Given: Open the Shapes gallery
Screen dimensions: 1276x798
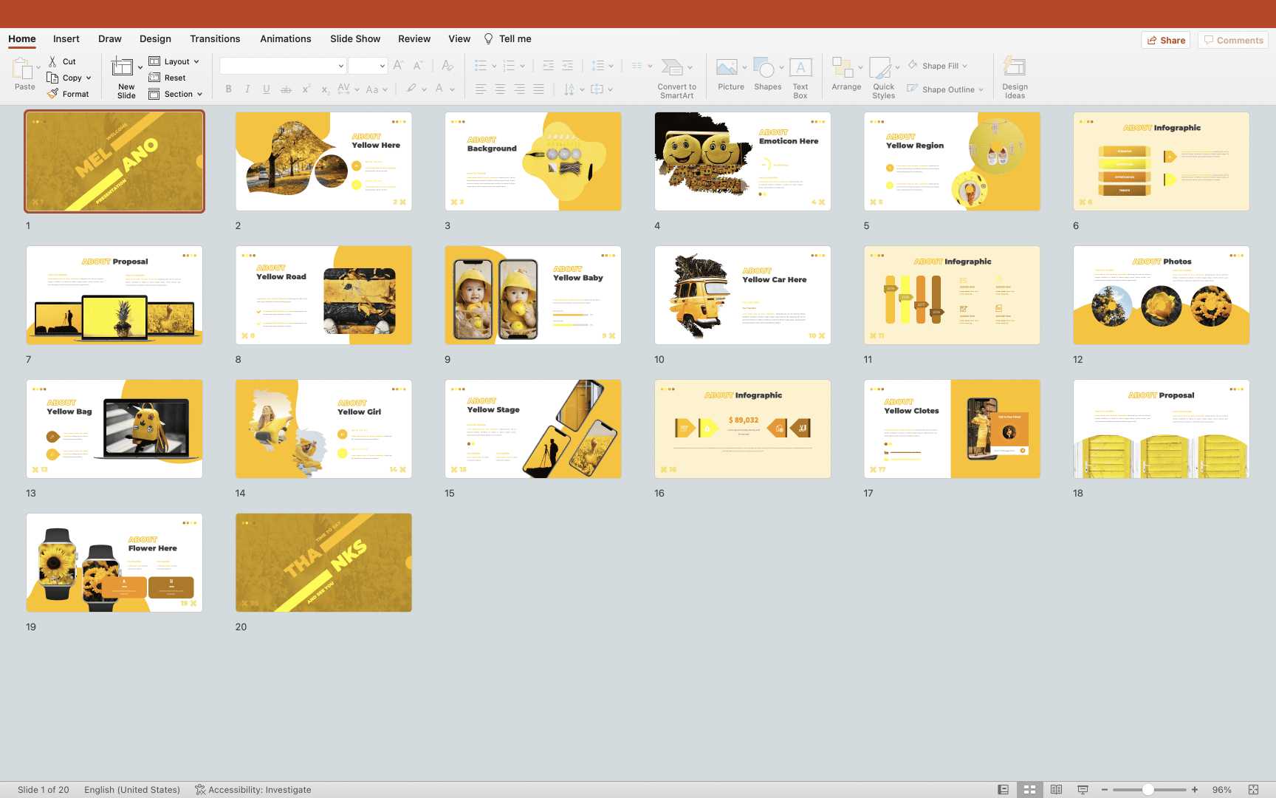Looking at the screenshot, I should (764, 69).
